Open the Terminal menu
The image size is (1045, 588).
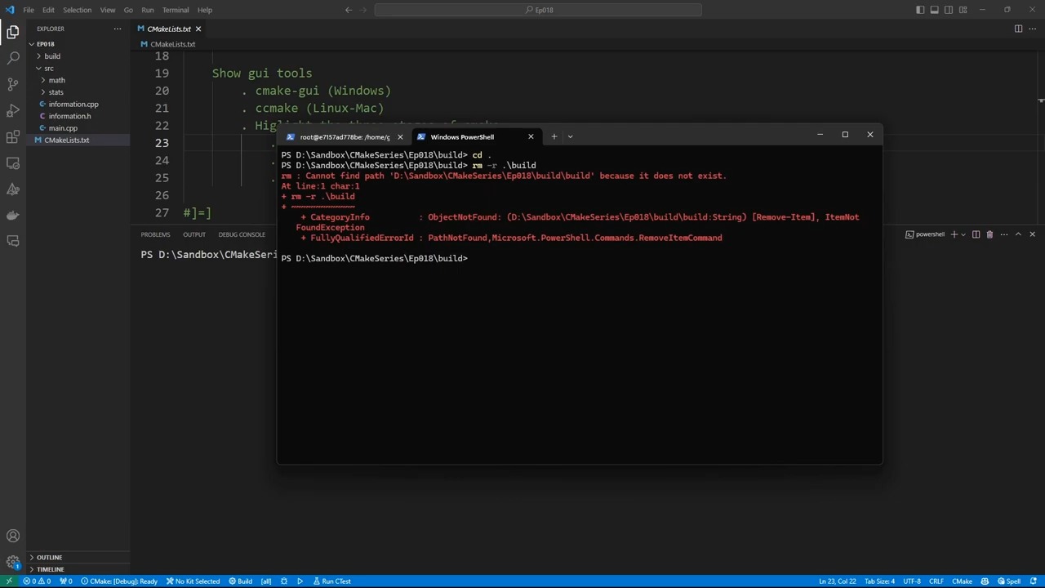(x=176, y=10)
